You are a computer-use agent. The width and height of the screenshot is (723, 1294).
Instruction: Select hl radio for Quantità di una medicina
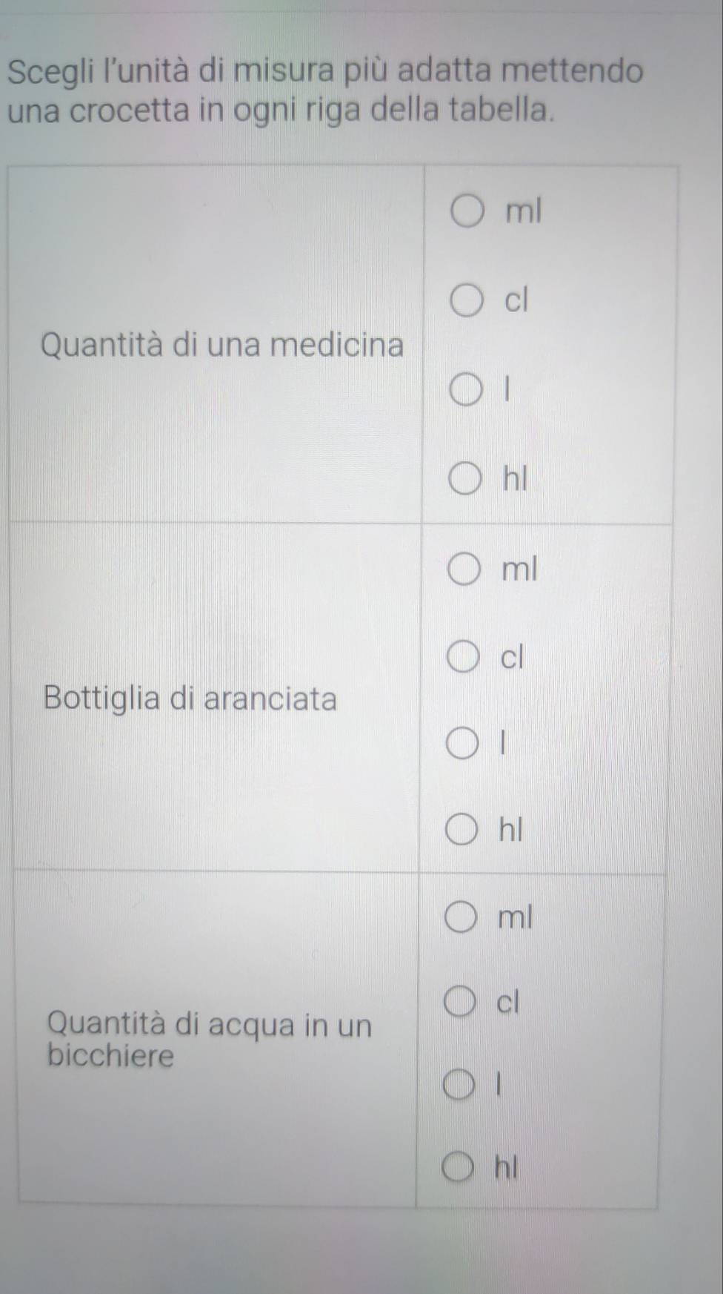click(x=465, y=480)
